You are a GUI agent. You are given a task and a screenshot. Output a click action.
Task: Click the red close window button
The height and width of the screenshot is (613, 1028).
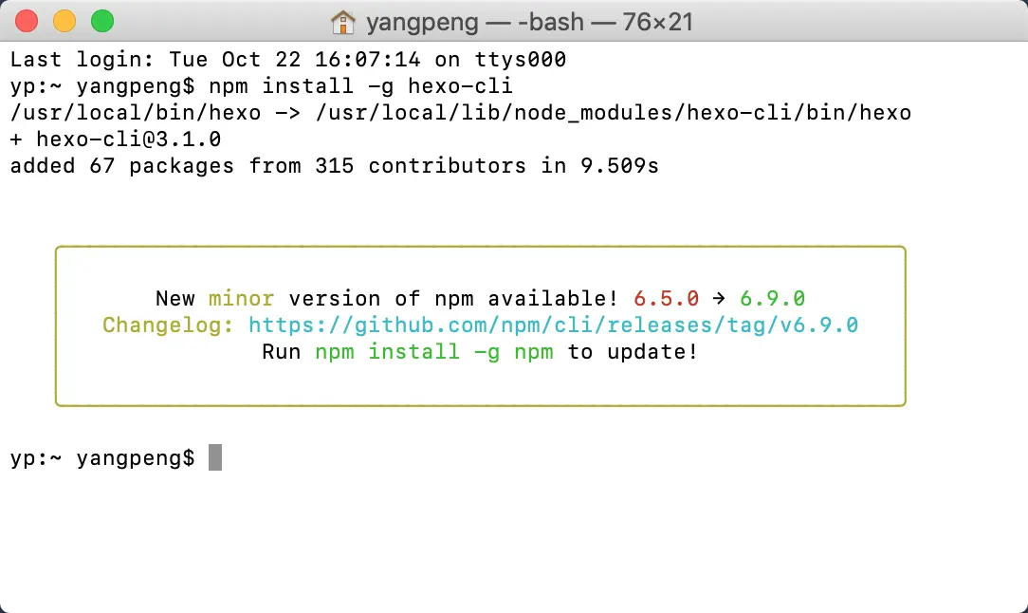click(x=27, y=21)
